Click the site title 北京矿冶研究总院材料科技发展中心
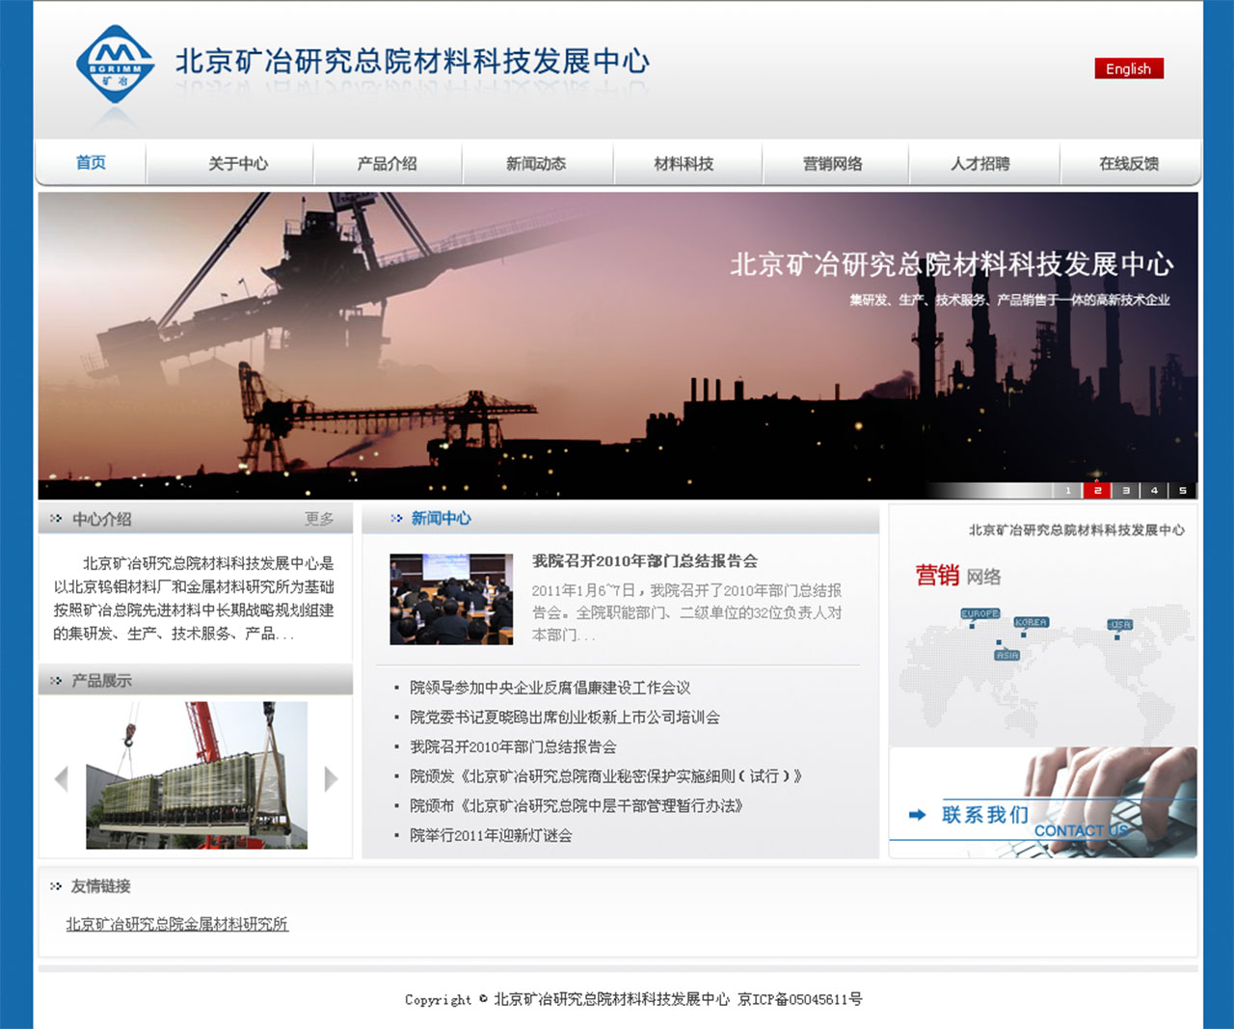This screenshot has width=1234, height=1029. tap(413, 62)
